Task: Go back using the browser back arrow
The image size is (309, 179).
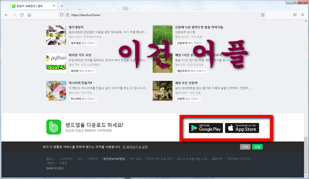Action: (7, 15)
